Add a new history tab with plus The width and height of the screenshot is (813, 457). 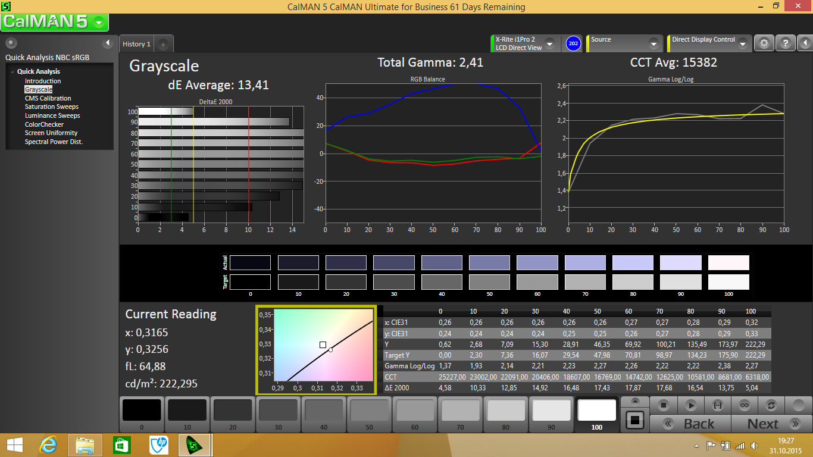coord(164,44)
